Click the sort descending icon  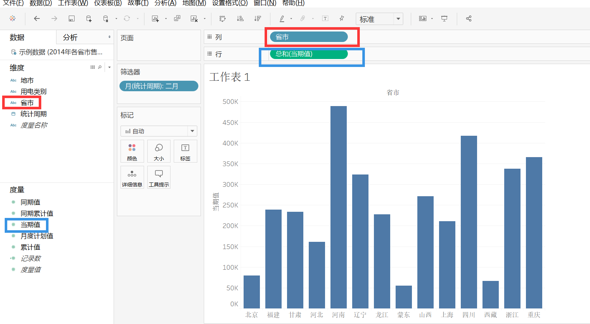(x=257, y=18)
